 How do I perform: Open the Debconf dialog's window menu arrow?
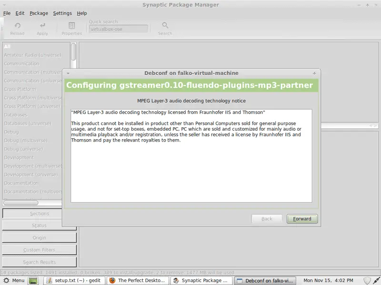tap(68, 73)
